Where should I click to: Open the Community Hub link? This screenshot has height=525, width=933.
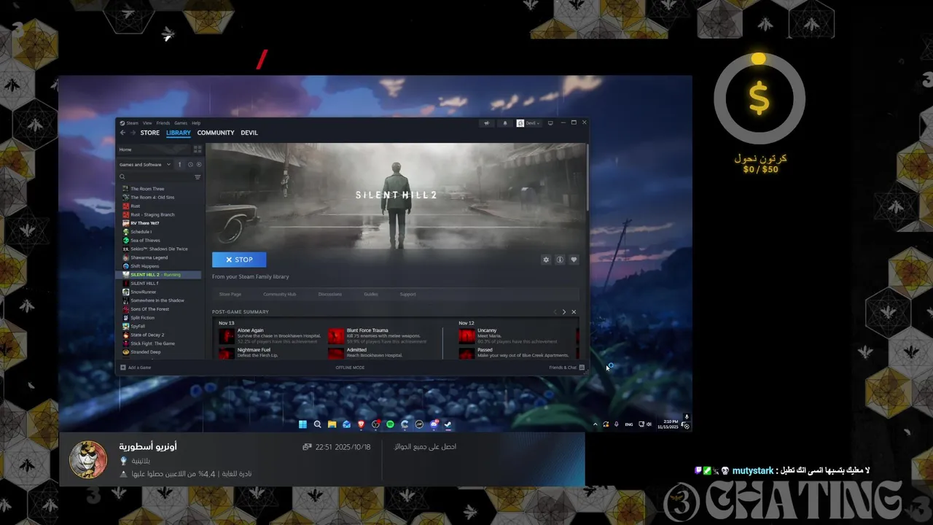tap(279, 295)
